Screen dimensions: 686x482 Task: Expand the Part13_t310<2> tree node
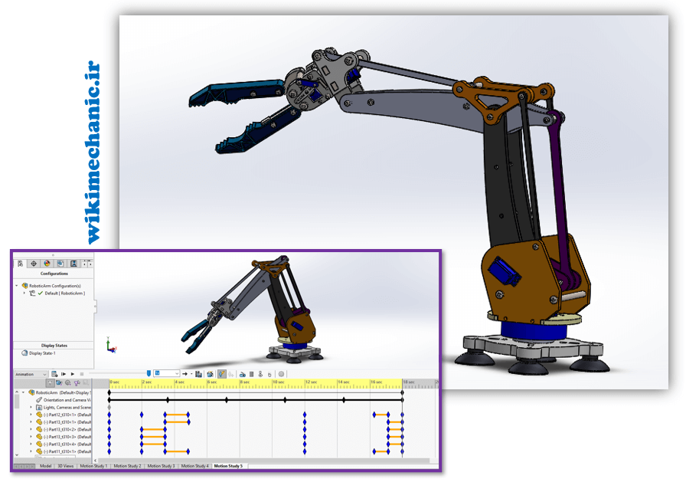[x=31, y=429]
